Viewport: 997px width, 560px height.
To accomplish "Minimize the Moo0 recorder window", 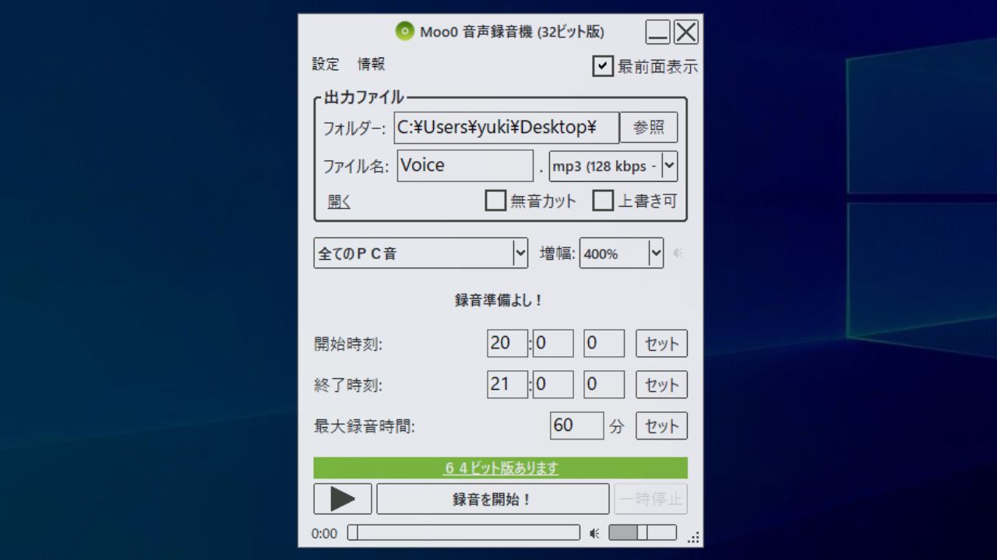I will click(x=658, y=32).
